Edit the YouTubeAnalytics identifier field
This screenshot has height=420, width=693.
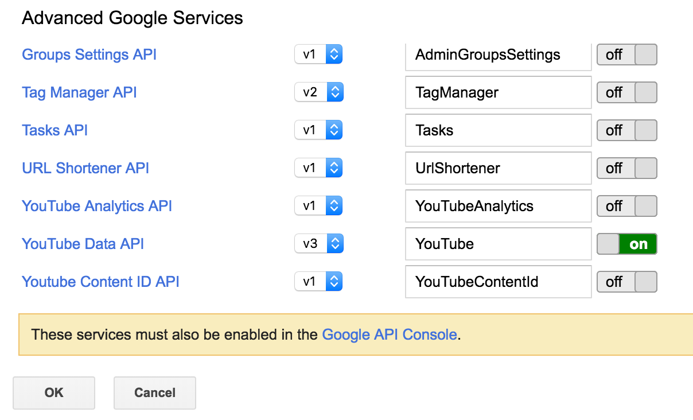point(498,206)
